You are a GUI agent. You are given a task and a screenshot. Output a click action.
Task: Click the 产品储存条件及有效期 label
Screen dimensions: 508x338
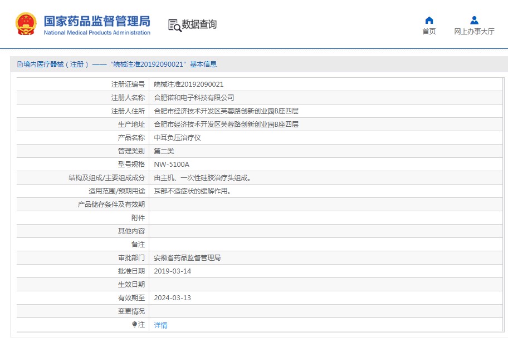pyautogui.click(x=111, y=205)
